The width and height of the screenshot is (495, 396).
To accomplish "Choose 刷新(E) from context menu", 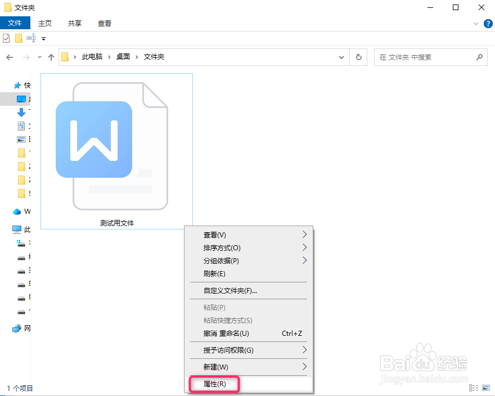I will pyautogui.click(x=249, y=274).
